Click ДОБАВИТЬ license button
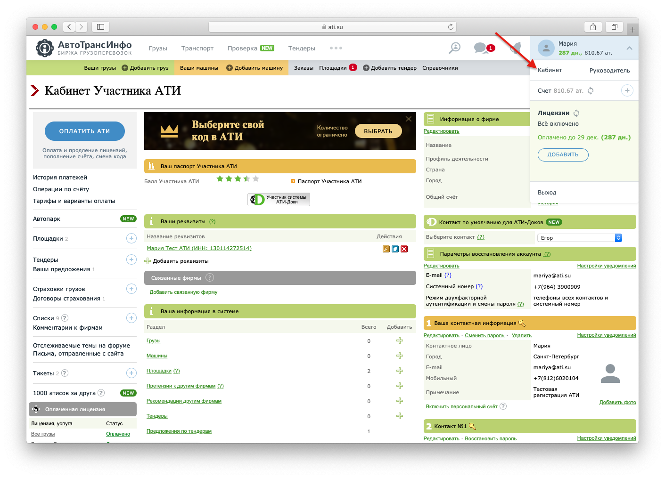Viewport: 665px width, 478px height. tap(563, 154)
